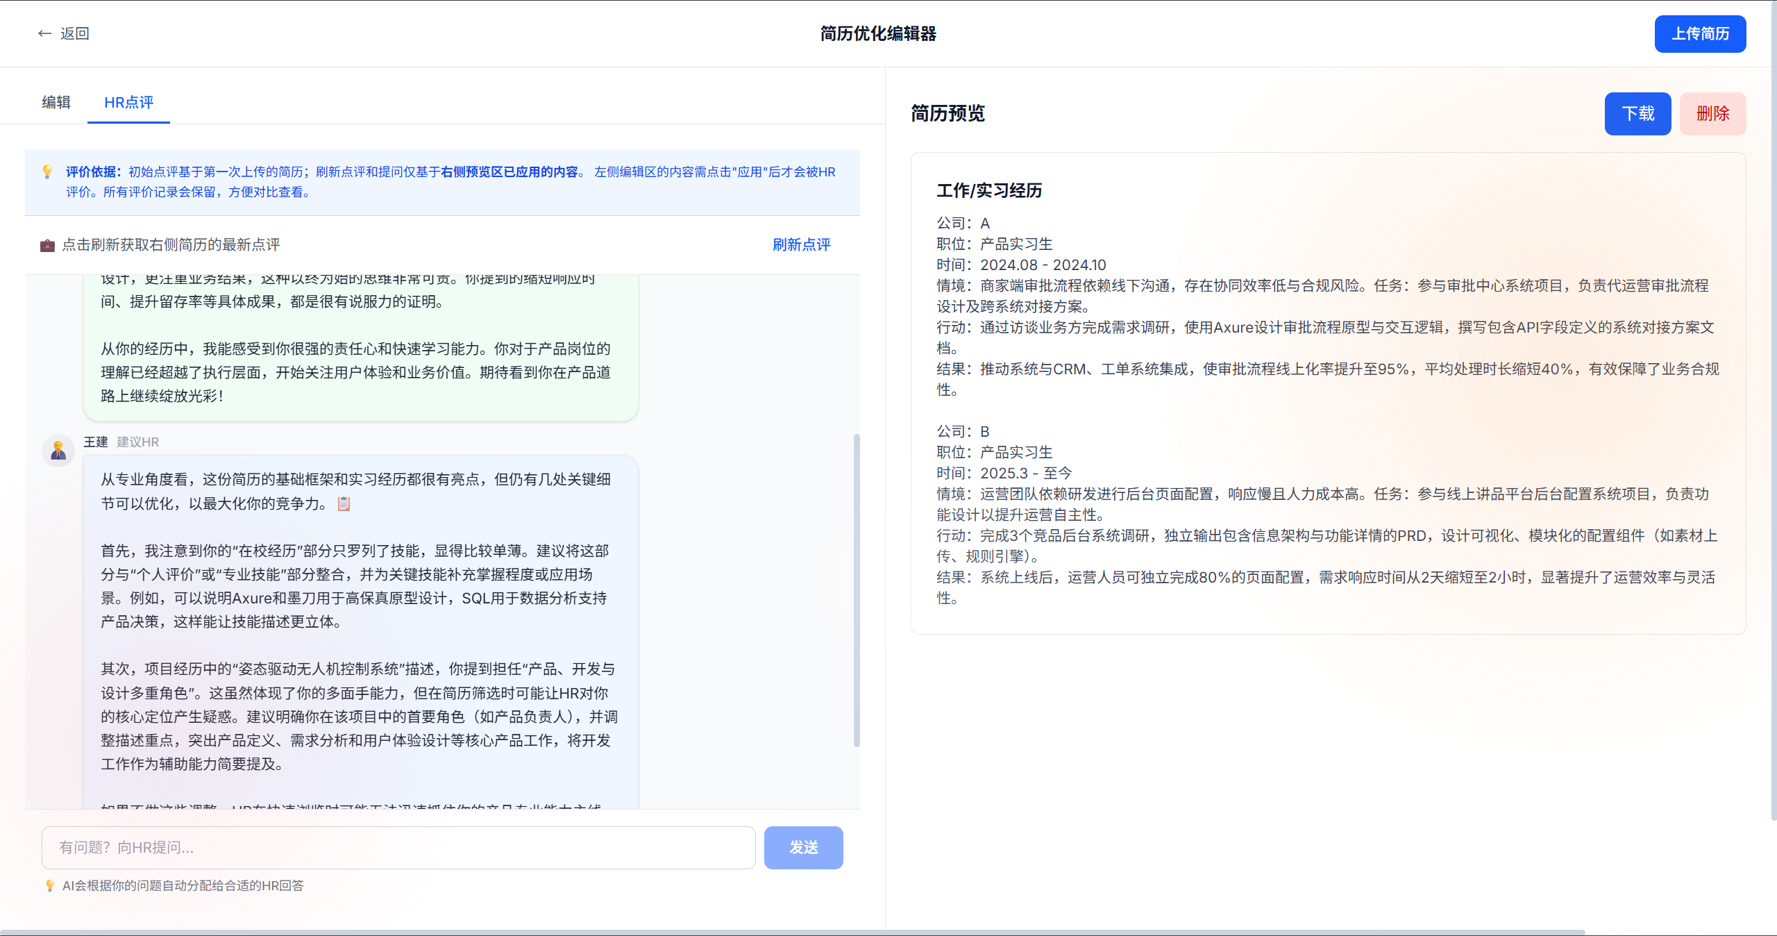Image resolution: width=1777 pixels, height=936 pixels.
Task: Click the 点击刷新获取右侧简历的最新点评 text
Action: [x=171, y=244]
